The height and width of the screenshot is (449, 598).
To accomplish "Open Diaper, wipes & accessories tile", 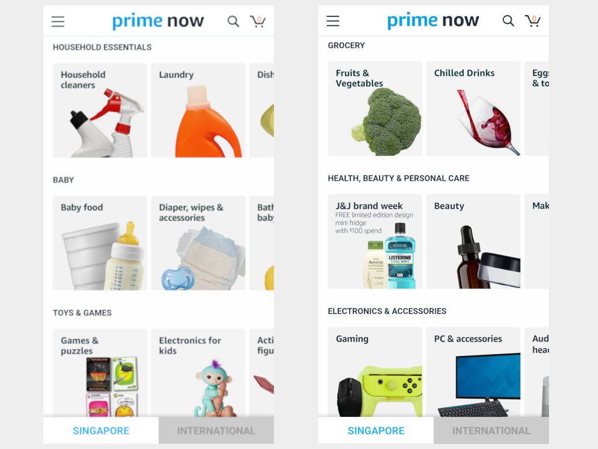I will point(199,243).
